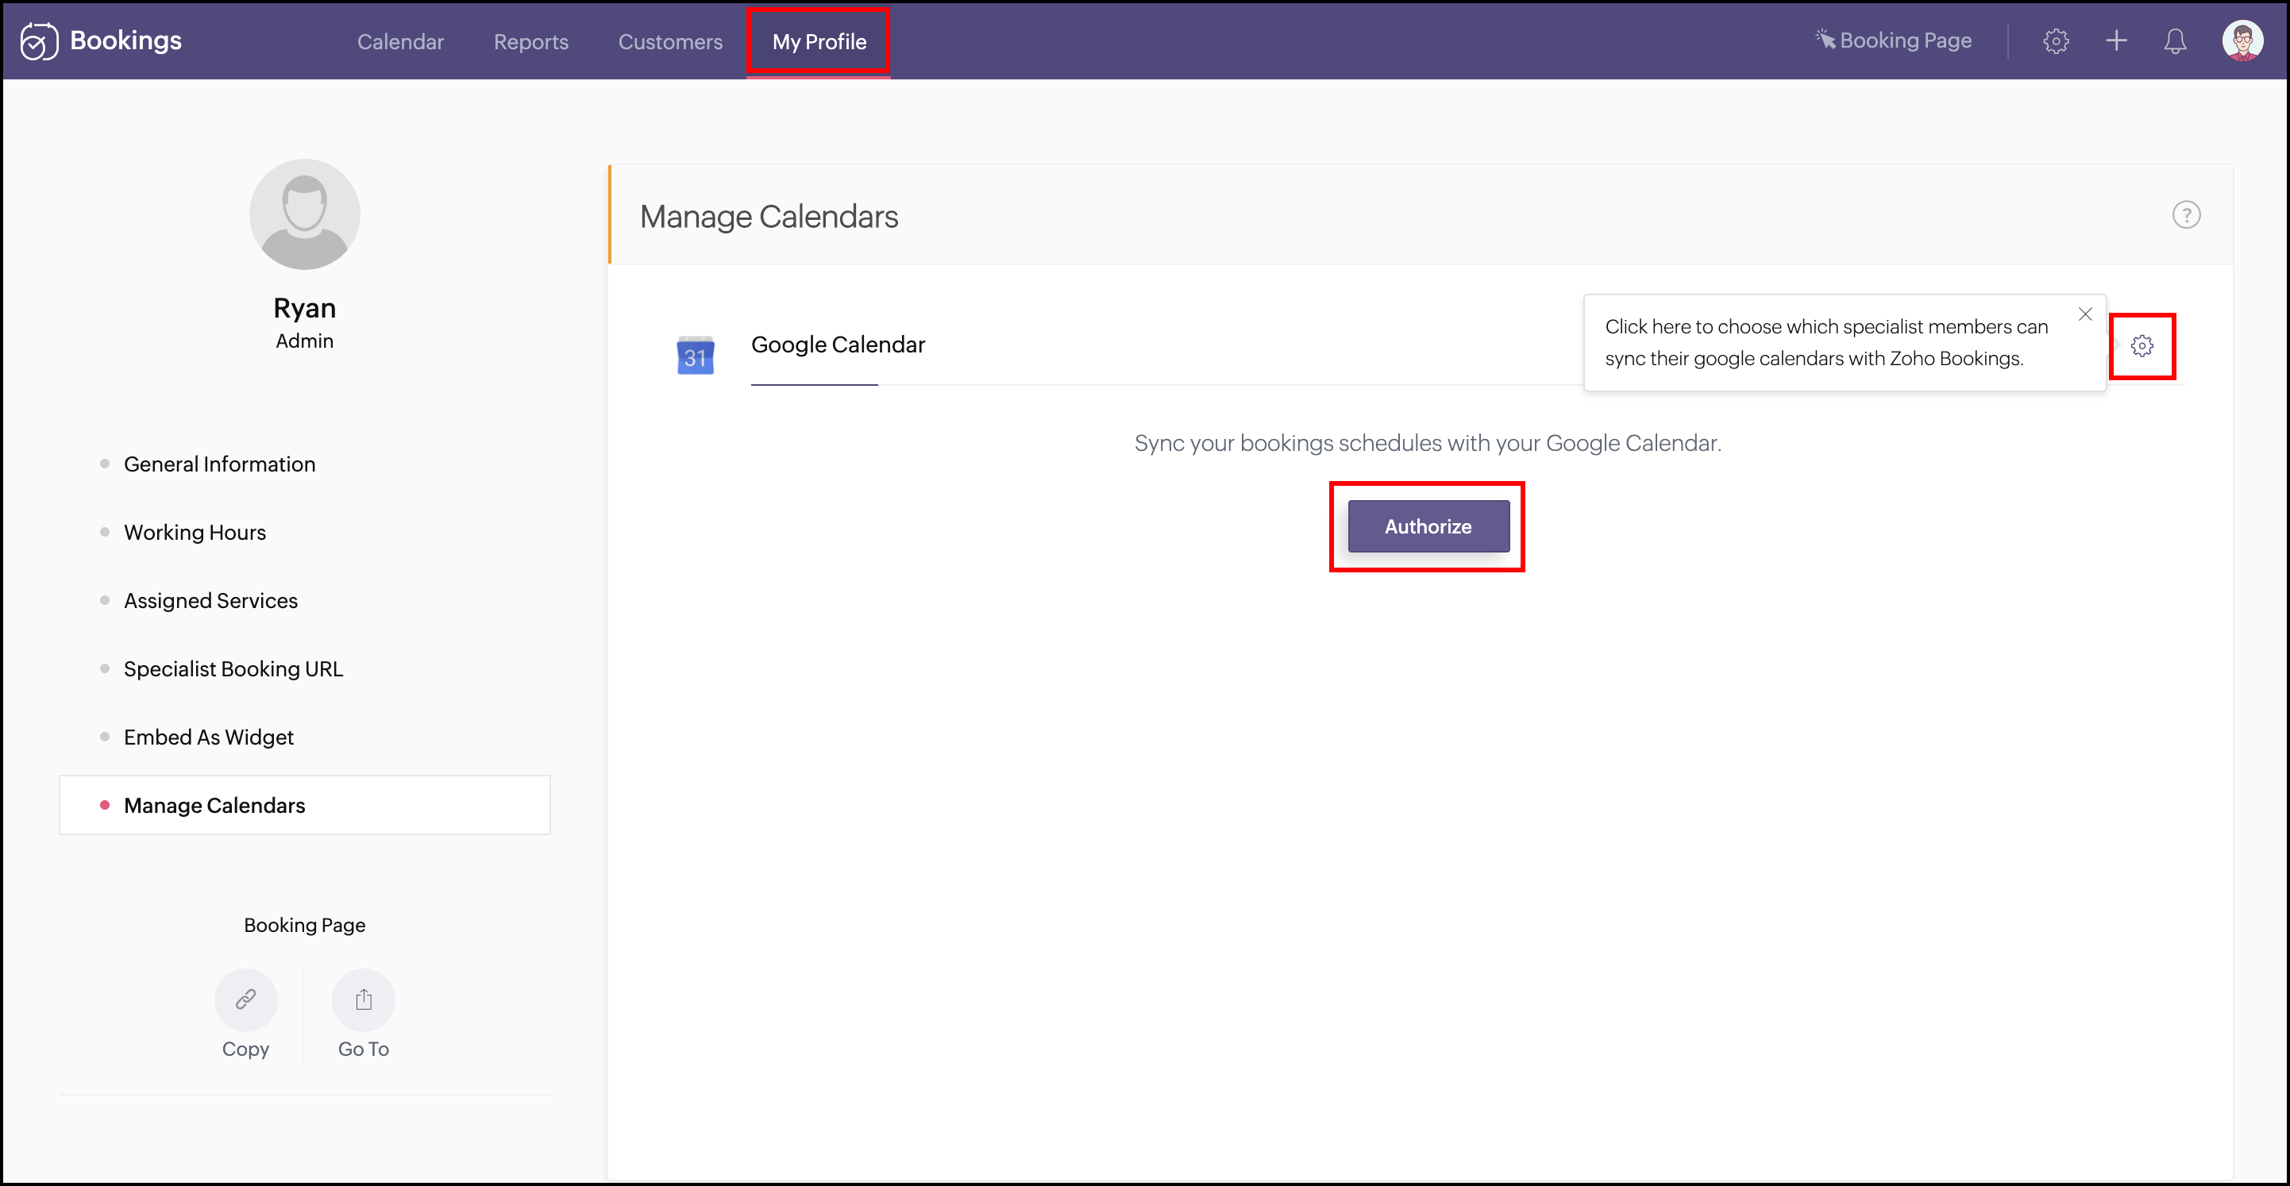Open the top bar settings gear
Image resolution: width=2290 pixels, height=1186 pixels.
point(2055,41)
